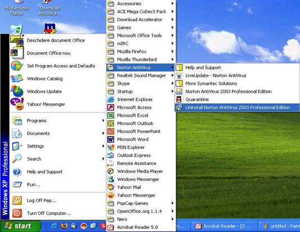Select Norton AntiVirus folder in Programs
This screenshot has width=300, height=232.
140,67
